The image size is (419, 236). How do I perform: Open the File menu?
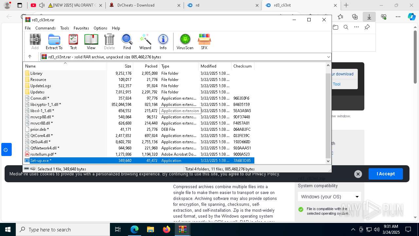pyautogui.click(x=28, y=28)
